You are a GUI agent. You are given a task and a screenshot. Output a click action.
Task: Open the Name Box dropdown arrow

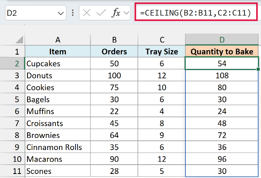coord(61,13)
